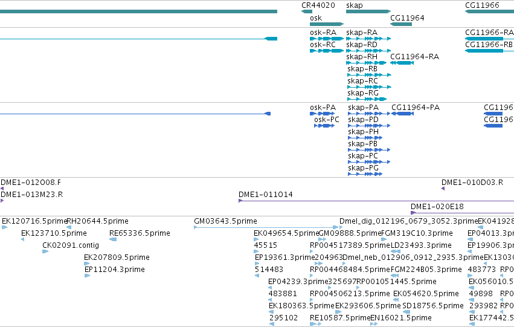
Task: Click the RE10587.5prime EST label
Action: pyautogui.click(x=340, y=319)
